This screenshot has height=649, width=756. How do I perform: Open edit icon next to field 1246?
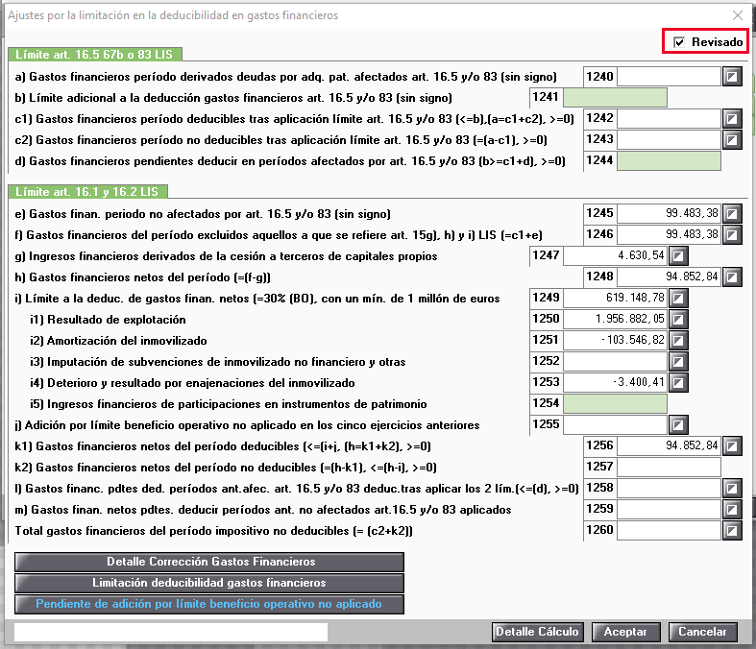(x=732, y=234)
